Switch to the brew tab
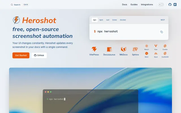 click(x=115, y=20)
